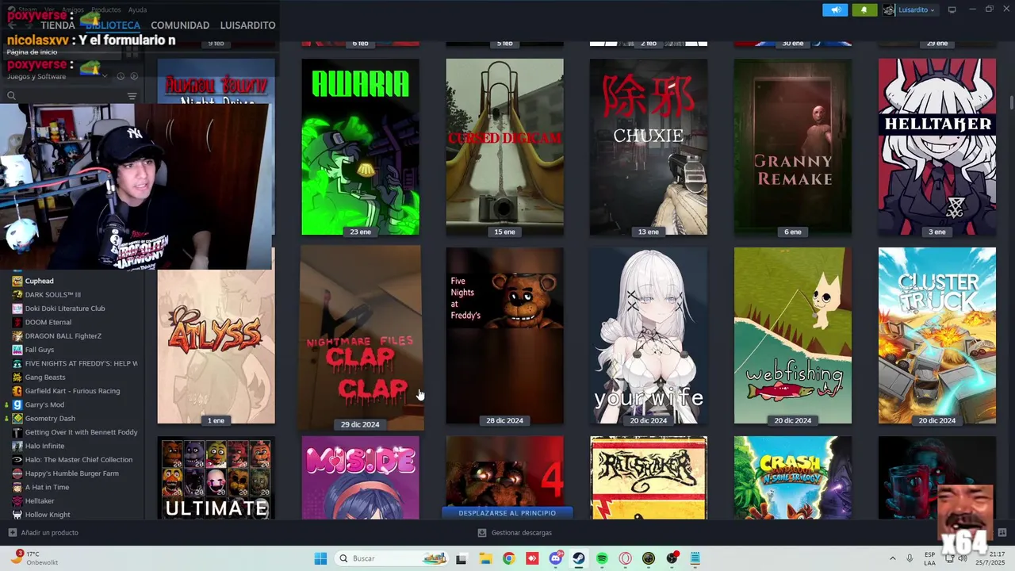This screenshot has height=571, width=1015.
Task: Open the CHUXIE game cover
Action: click(649, 147)
